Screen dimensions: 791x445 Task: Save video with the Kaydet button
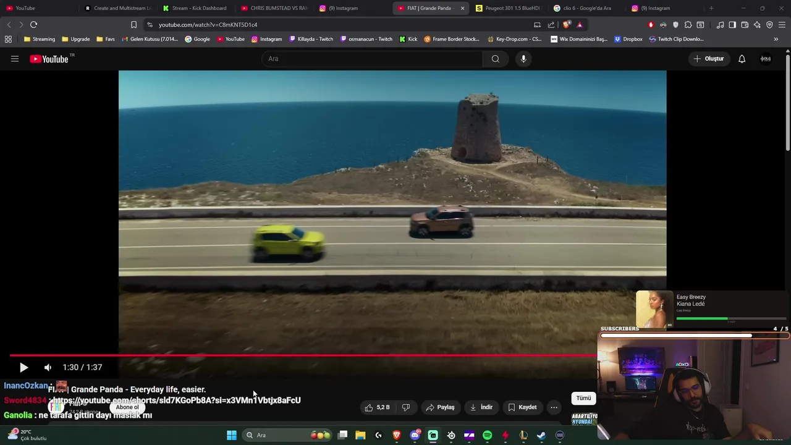pos(522,407)
